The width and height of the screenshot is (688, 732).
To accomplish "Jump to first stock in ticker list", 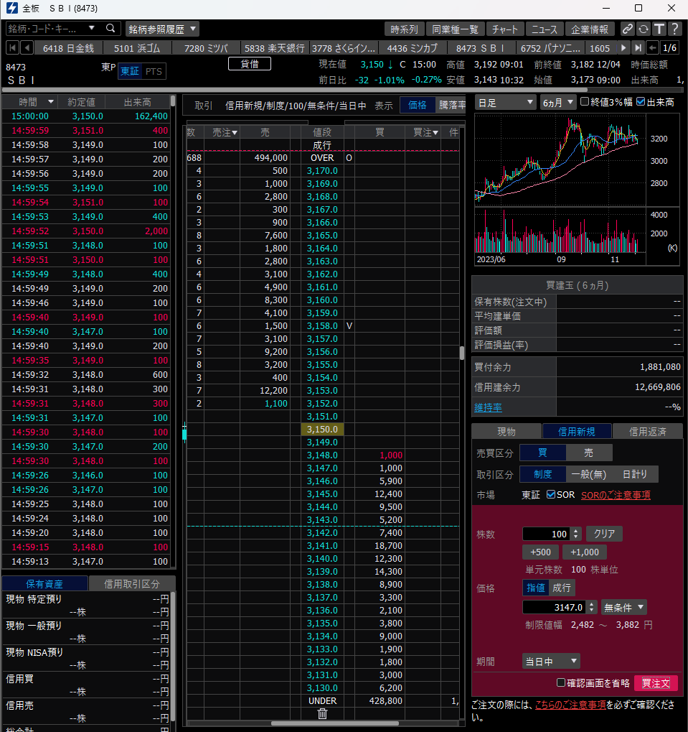I will pos(11,48).
